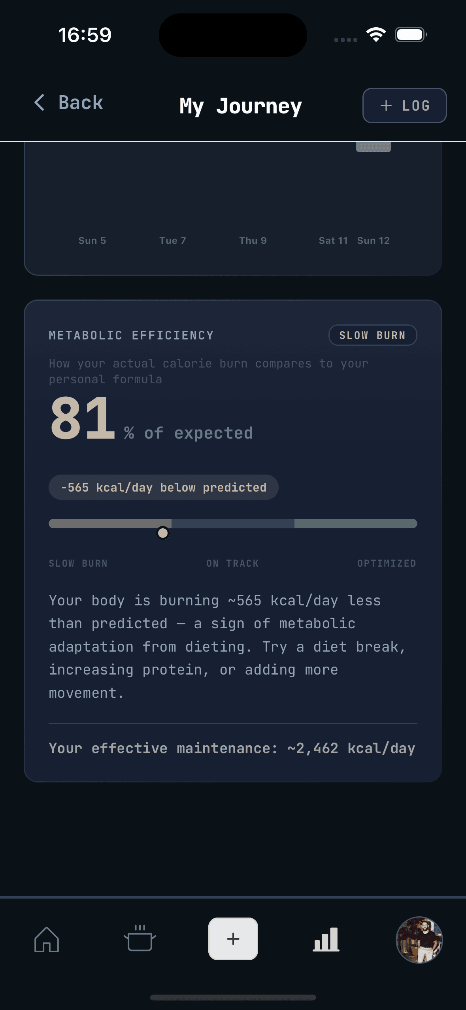Tap the Back chevron arrow

point(40,103)
